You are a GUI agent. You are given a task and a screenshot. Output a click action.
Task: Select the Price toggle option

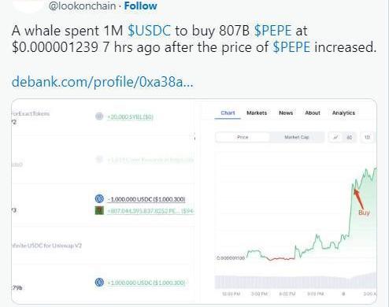243,137
